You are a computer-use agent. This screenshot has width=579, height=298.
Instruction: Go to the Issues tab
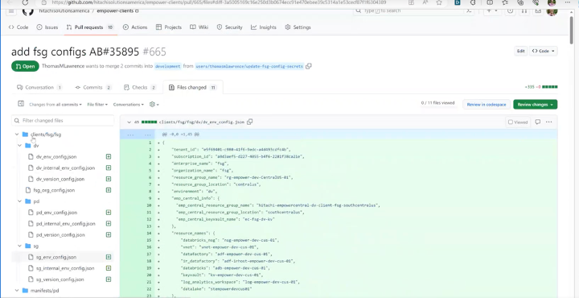pos(47,27)
